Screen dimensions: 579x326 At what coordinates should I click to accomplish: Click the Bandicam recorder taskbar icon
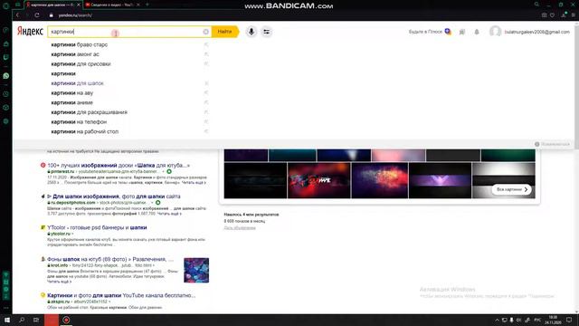click(x=66, y=320)
